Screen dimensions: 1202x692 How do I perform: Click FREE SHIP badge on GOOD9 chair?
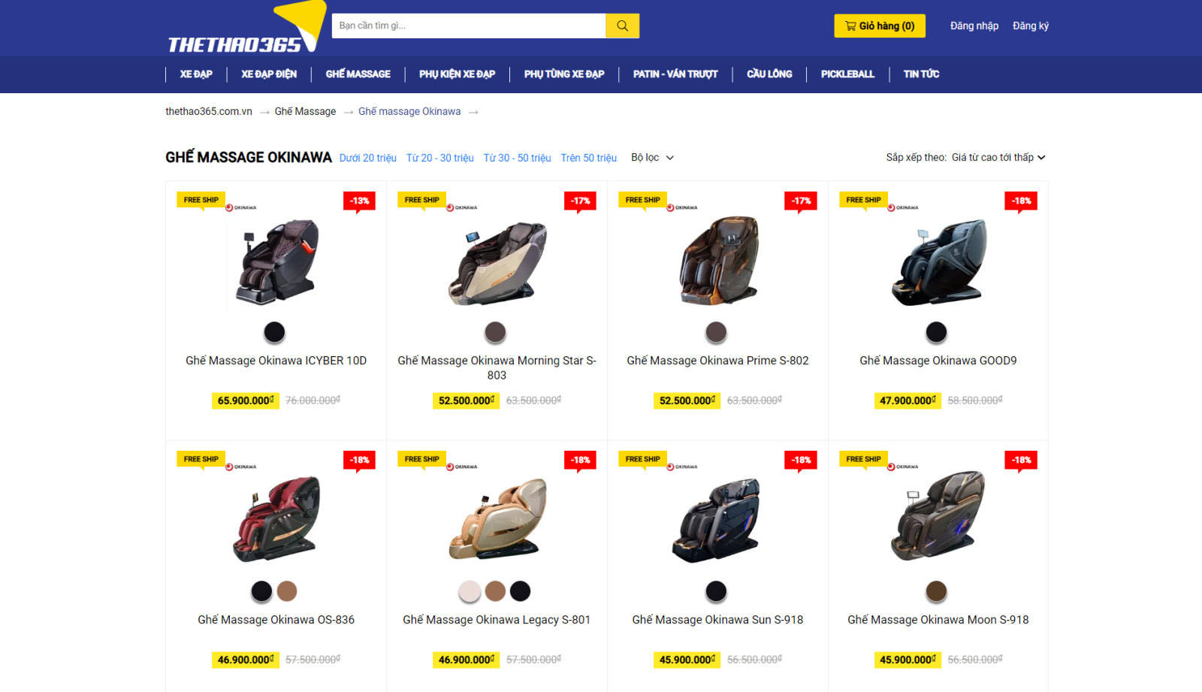[863, 201]
